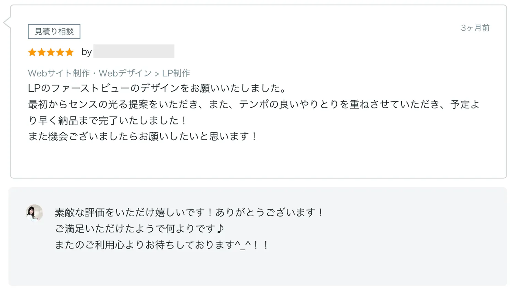
Task: Click the 見積り相談 tag
Action: coord(54,32)
